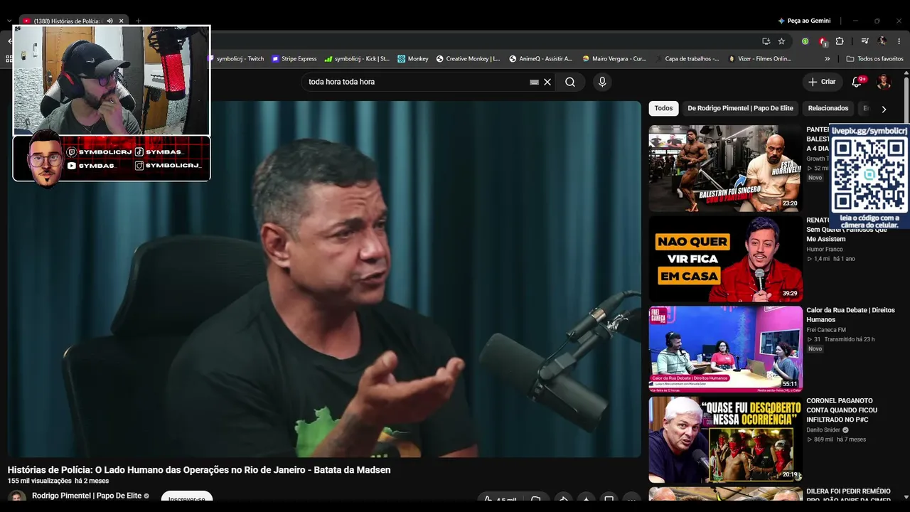Viewport: 910px width, 512px height.
Task: Open the AnimeQ - Assistir bookmark
Action: point(540,59)
